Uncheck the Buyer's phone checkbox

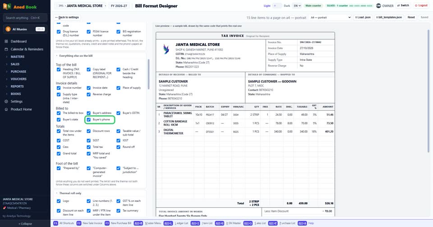[x=89, y=120]
